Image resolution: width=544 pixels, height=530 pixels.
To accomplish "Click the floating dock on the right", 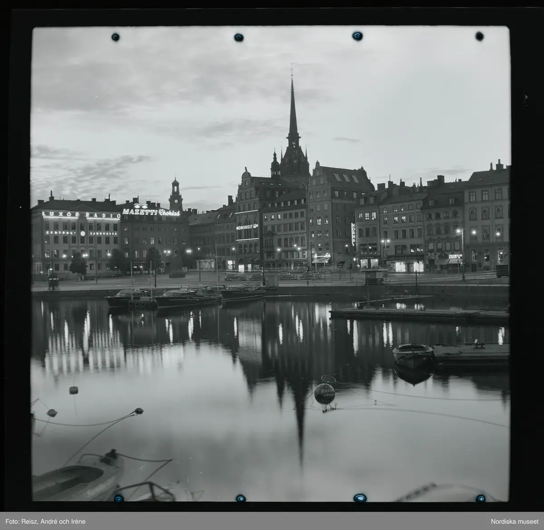I will click(419, 313).
